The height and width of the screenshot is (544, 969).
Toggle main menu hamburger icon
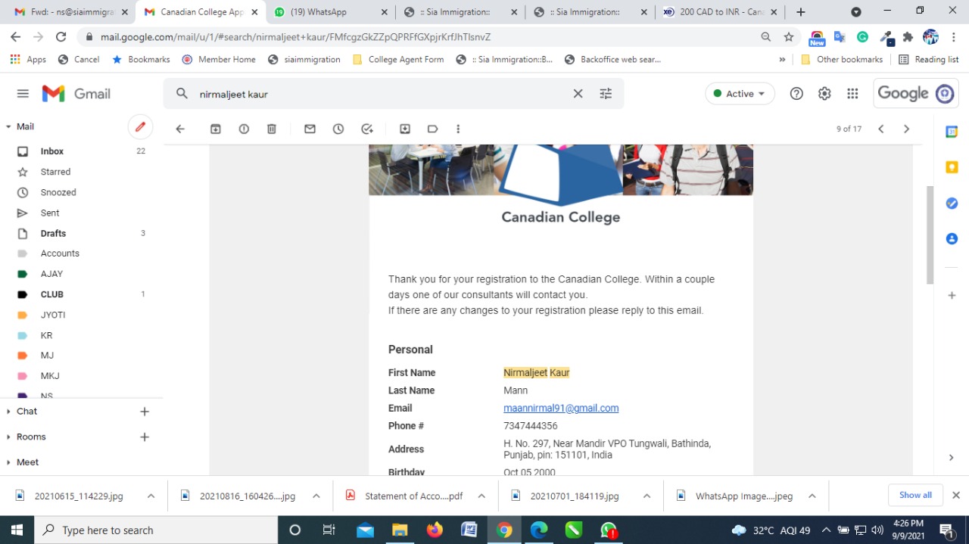[23, 94]
